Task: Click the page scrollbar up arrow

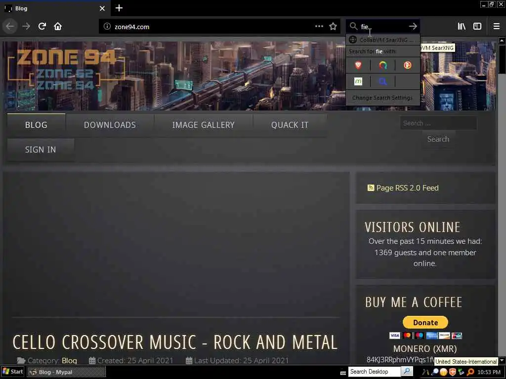Action: [x=502, y=40]
